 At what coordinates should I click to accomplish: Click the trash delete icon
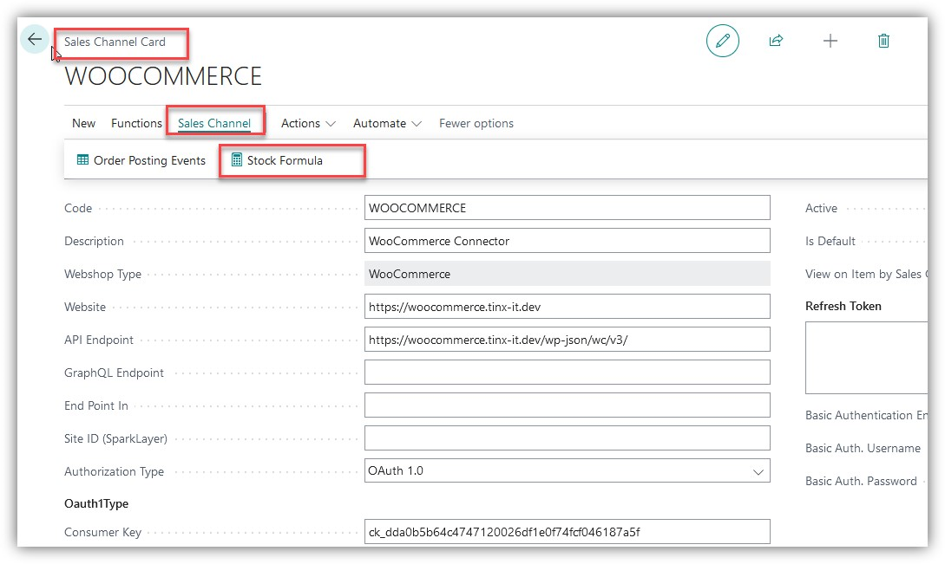coord(883,41)
